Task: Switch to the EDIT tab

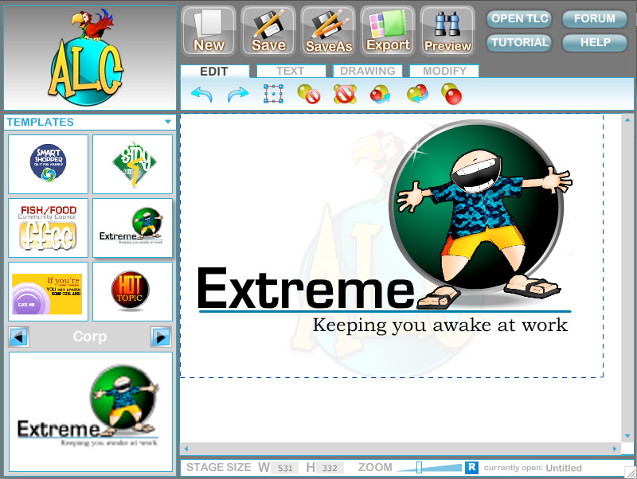Action: (x=214, y=72)
